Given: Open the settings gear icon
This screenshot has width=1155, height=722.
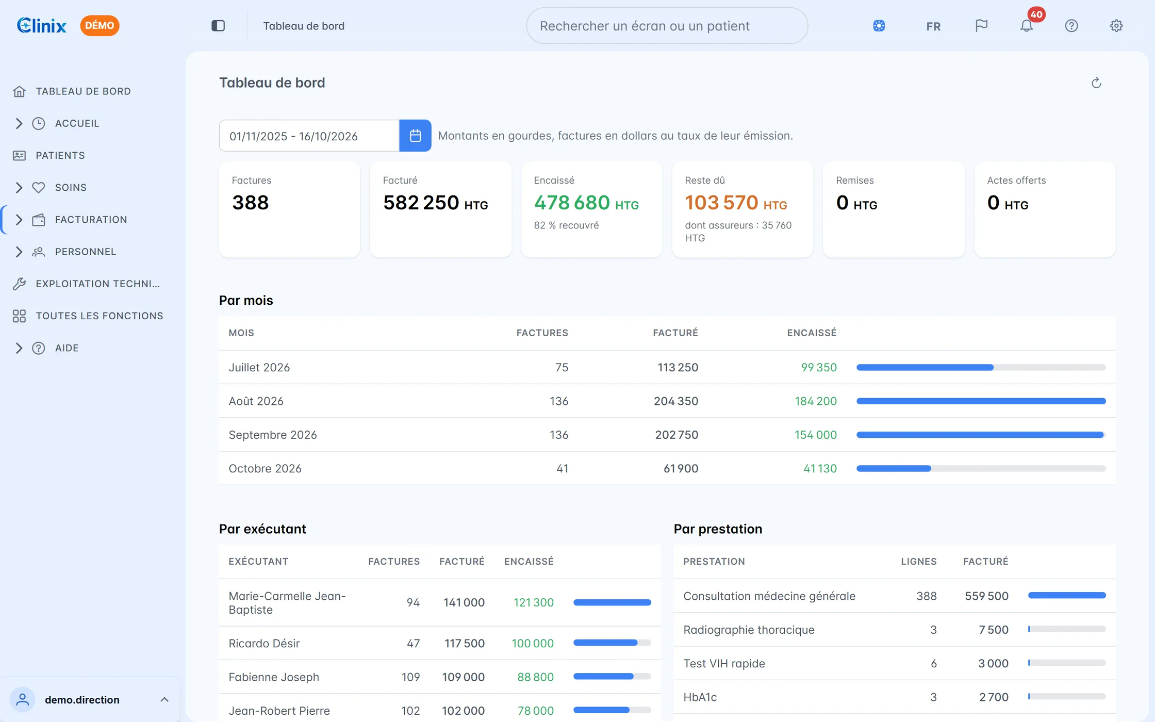Looking at the screenshot, I should pyautogui.click(x=1116, y=26).
